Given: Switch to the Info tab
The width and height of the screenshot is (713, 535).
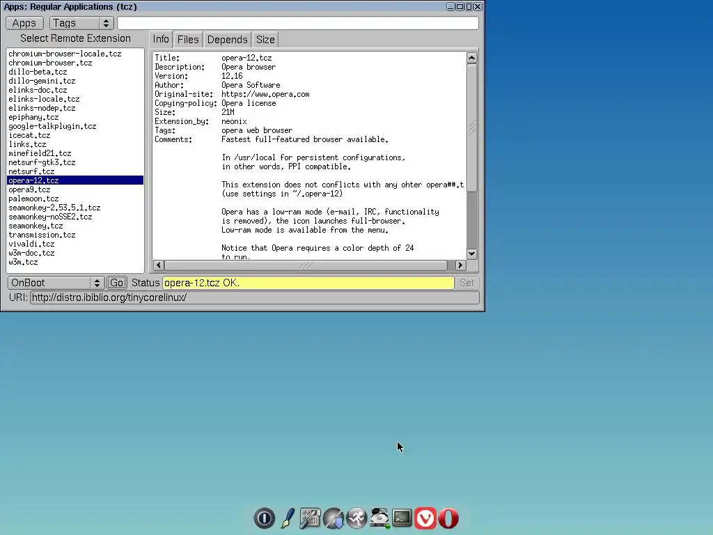Looking at the screenshot, I should pos(161,40).
